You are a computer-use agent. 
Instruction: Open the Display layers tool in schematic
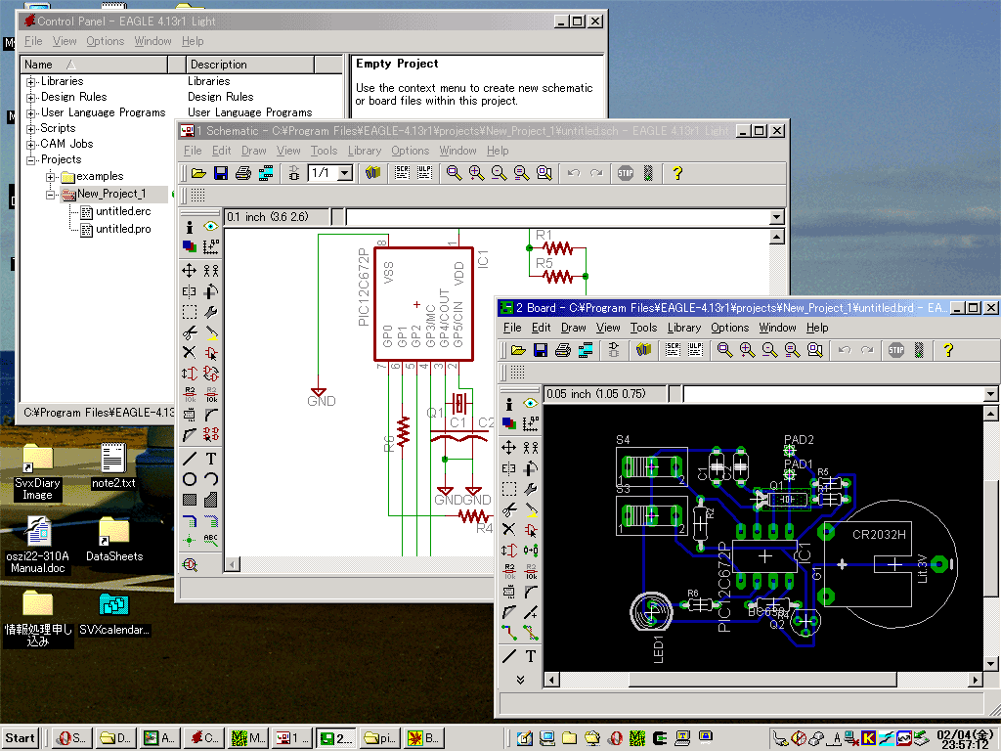[x=190, y=246]
